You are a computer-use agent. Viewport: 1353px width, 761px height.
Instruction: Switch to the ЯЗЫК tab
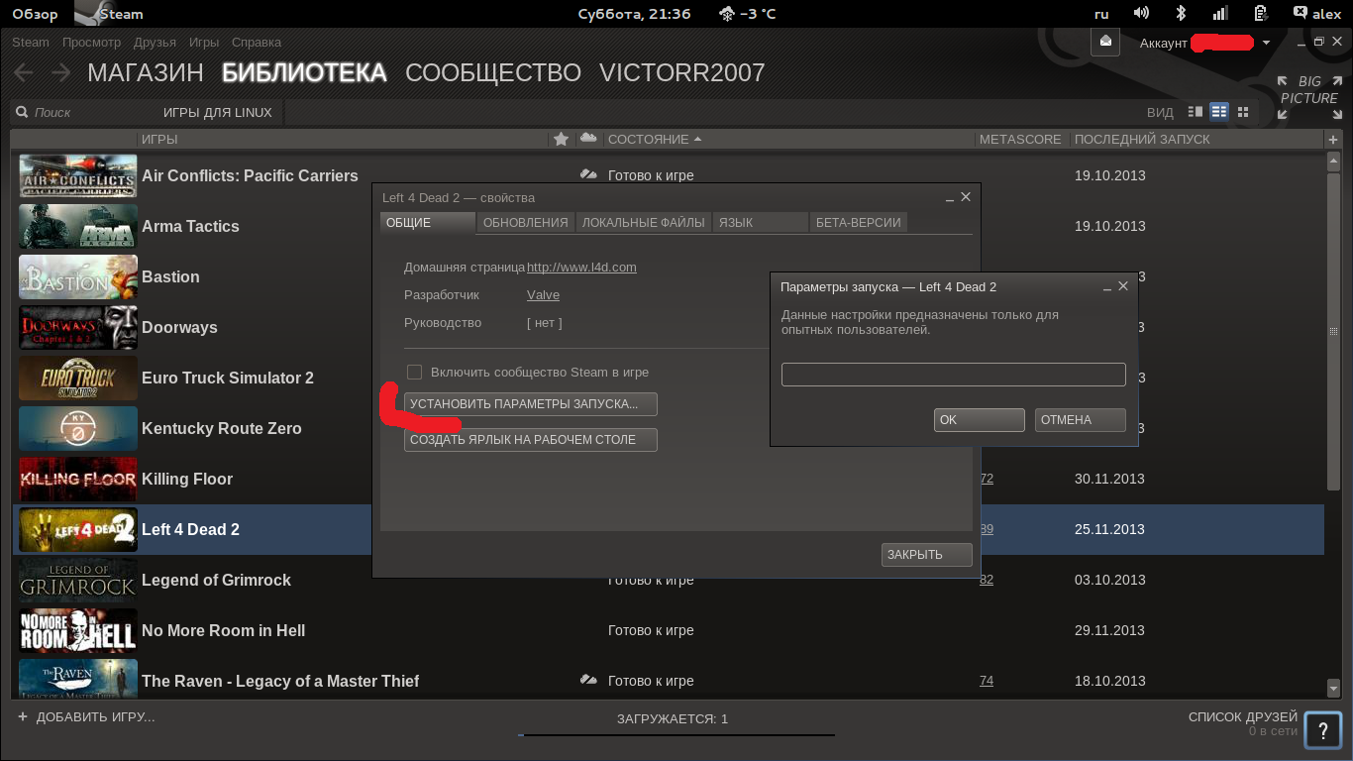pos(761,223)
